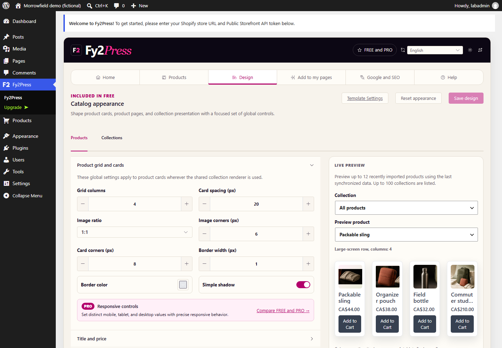Switch to the Products top tab
502x348 pixels.
174,77
